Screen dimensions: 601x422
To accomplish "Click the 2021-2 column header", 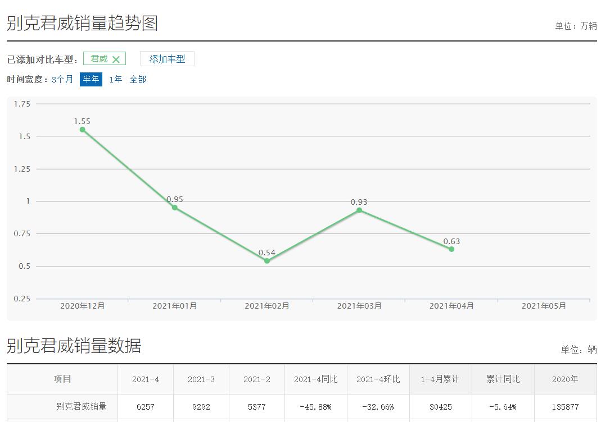I will pos(257,379).
